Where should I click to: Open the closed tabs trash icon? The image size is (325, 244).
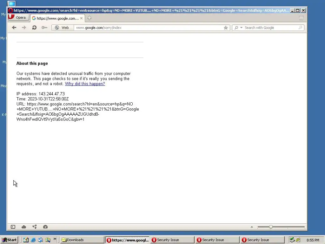(302, 18)
